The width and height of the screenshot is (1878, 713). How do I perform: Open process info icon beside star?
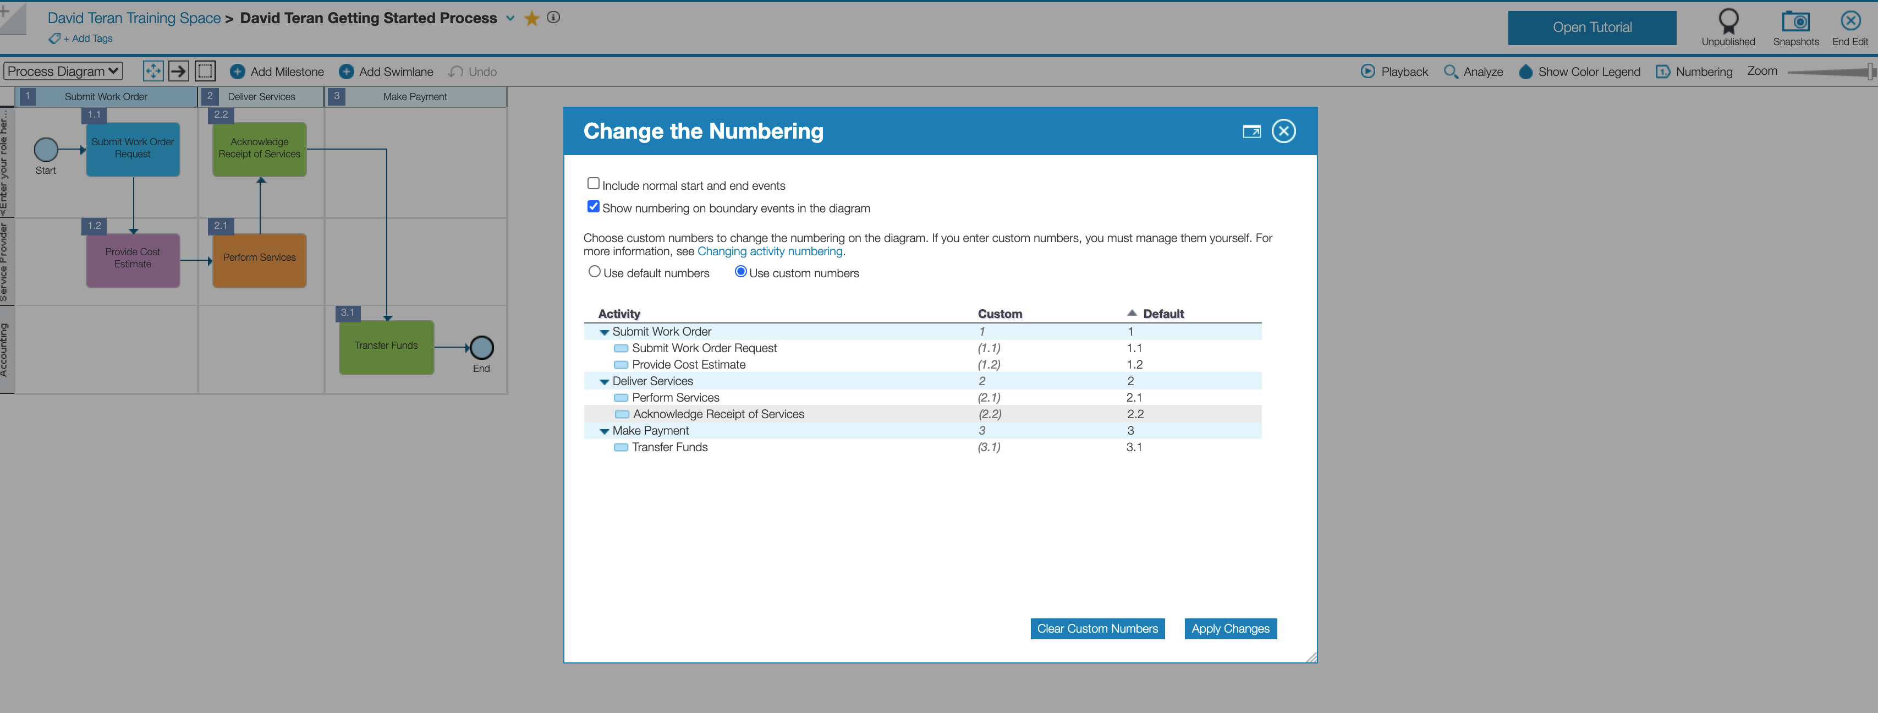pyautogui.click(x=553, y=18)
